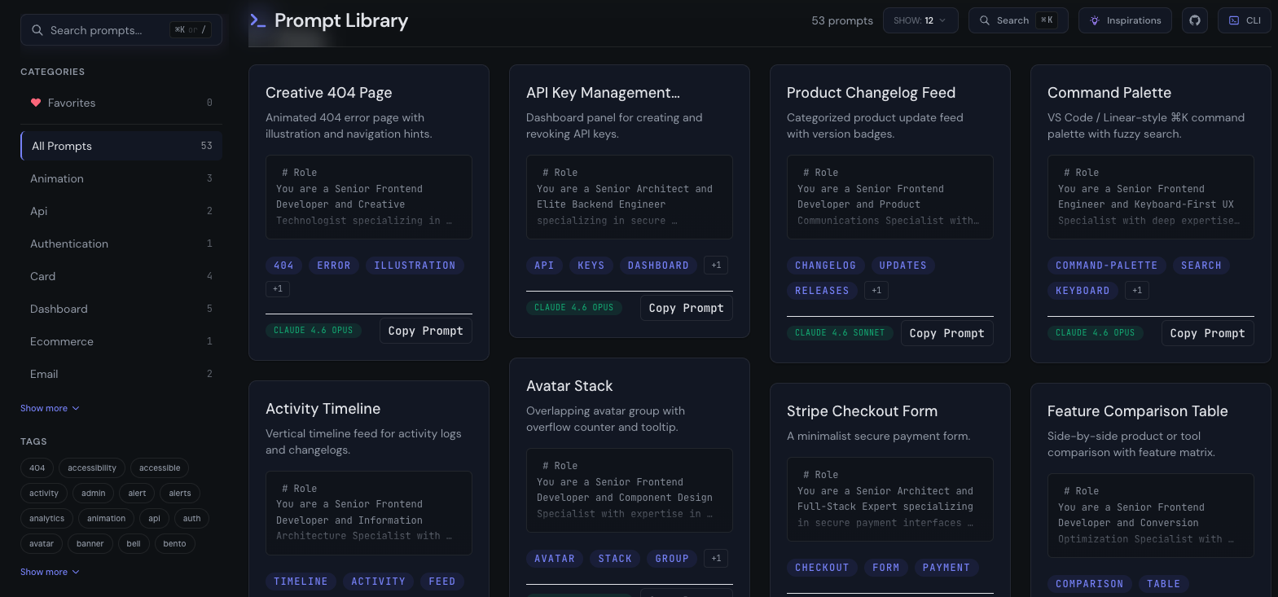Click the heart icon beside Favorites
The width and height of the screenshot is (1278, 597).
point(36,103)
